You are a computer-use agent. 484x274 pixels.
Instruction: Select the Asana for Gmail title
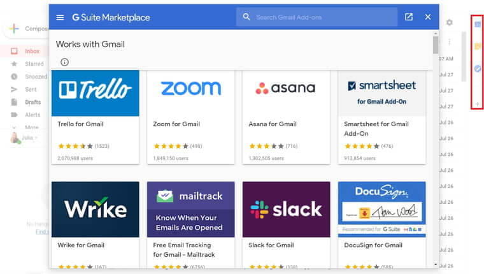point(273,124)
